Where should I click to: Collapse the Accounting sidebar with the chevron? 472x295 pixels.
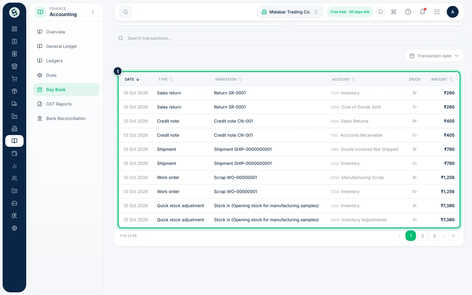93,12
